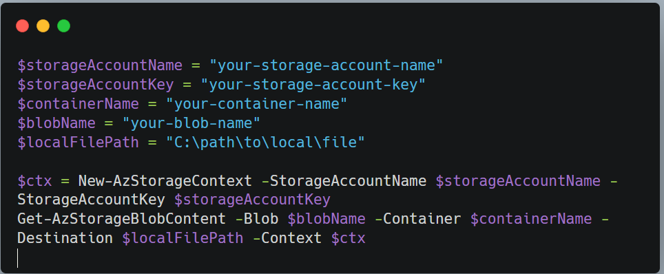This screenshot has width=664, height=274.
Task: Click the $storageAccountName variable on line one
Action: click(x=100, y=65)
